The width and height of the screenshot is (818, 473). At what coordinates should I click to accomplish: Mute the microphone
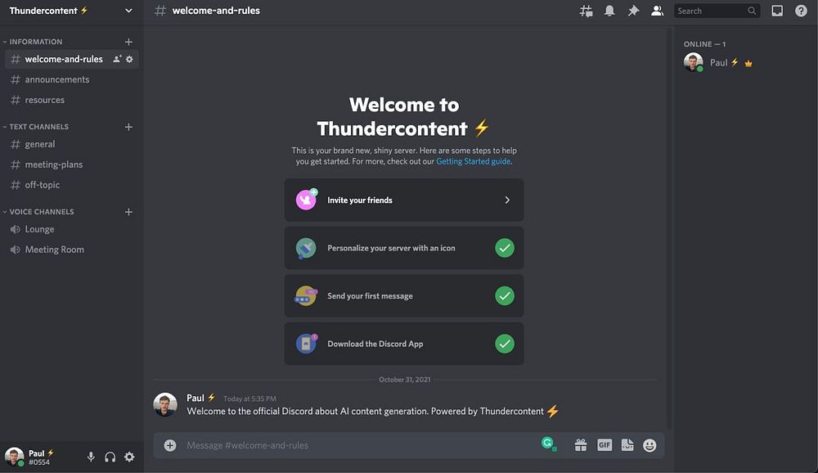[91, 457]
